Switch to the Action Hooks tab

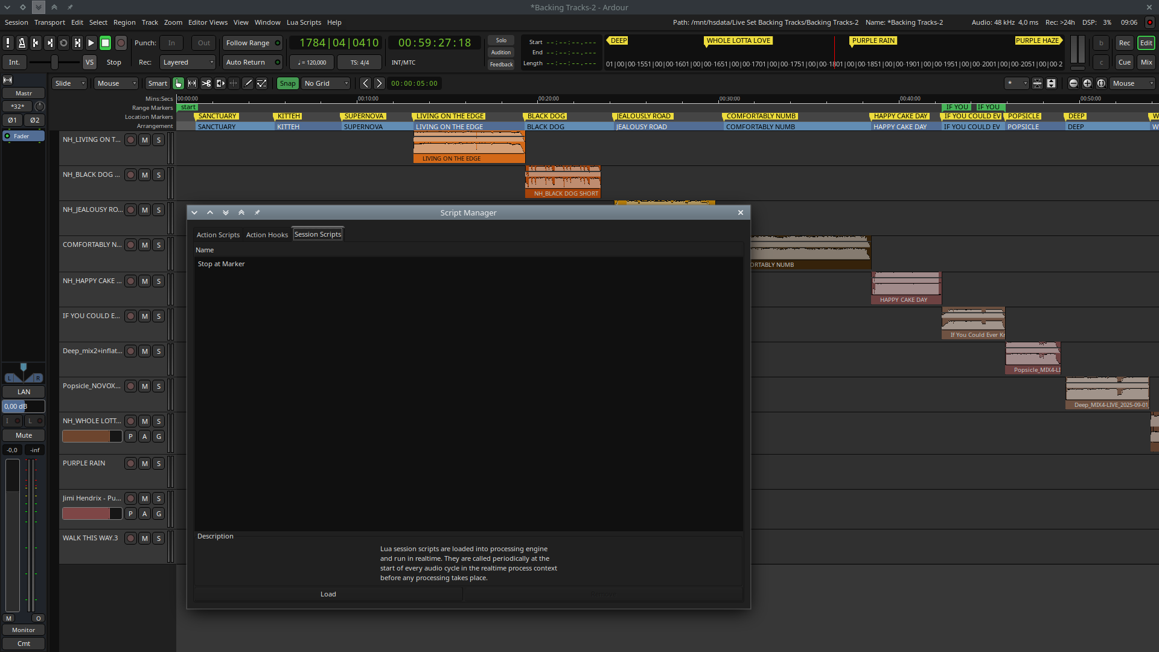pyautogui.click(x=267, y=235)
